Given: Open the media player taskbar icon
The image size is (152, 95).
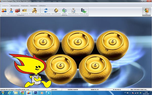Looking at the screenshot, I should [x=42, y=93].
